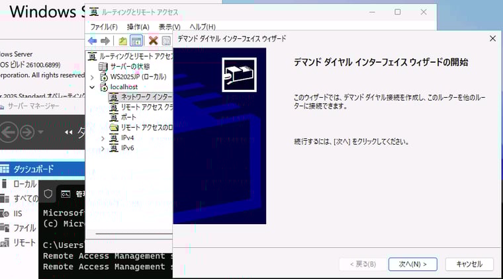503x279 pixels.
Task: Click the properties toolbar icon beside delete
Action: coord(166,41)
